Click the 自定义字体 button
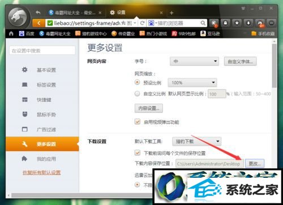The height and width of the screenshot is (205, 283). coord(240,61)
